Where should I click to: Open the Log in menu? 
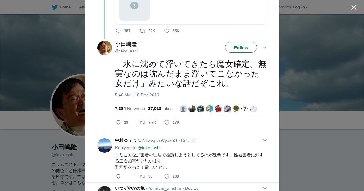(x=300, y=7)
